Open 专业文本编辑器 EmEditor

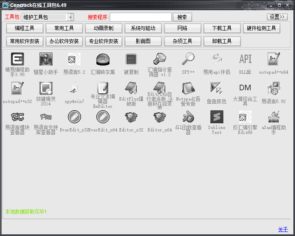coord(103,88)
